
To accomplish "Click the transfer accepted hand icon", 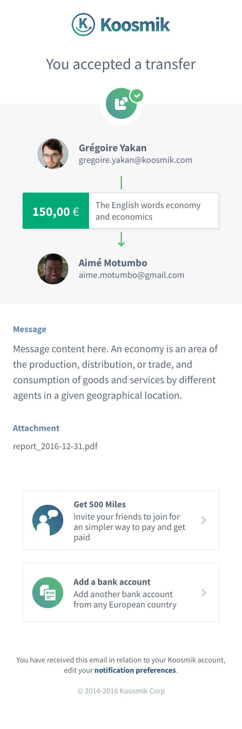I will (x=121, y=103).
